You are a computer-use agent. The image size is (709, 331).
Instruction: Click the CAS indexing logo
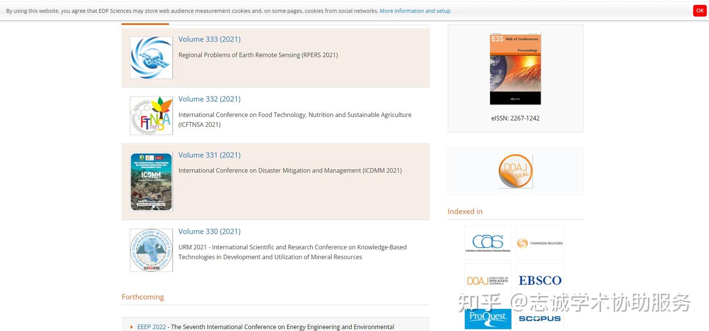click(488, 242)
